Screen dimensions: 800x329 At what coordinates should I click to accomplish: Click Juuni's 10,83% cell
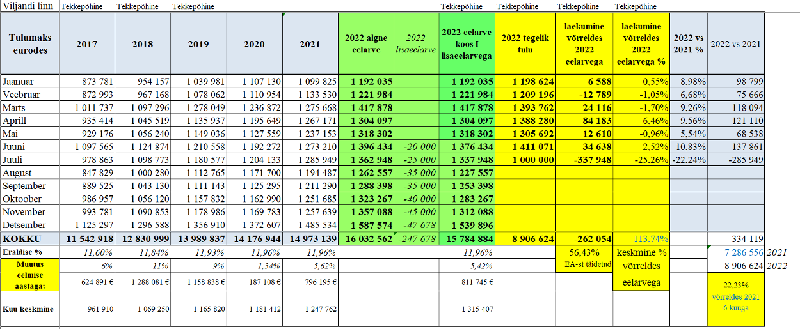688,146
